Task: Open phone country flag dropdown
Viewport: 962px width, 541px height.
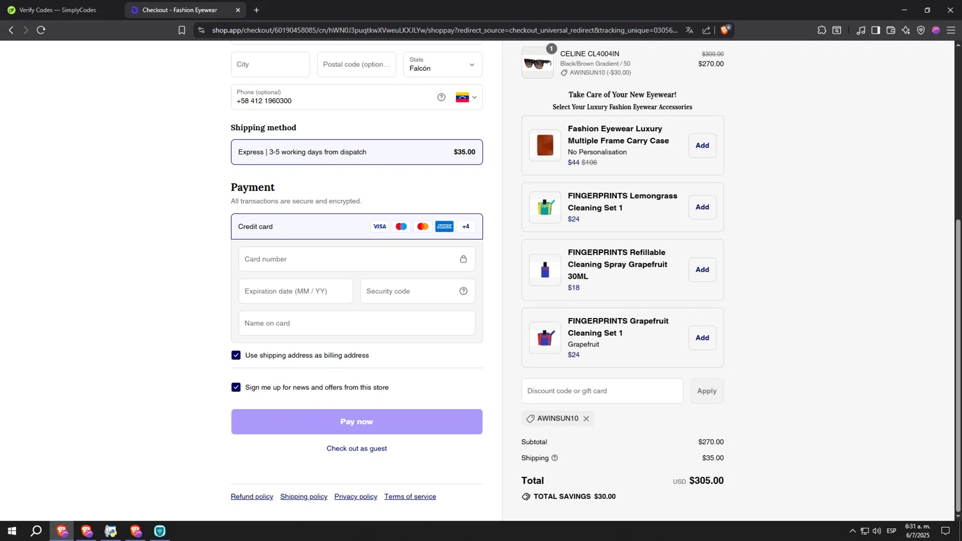Action: coord(466,97)
